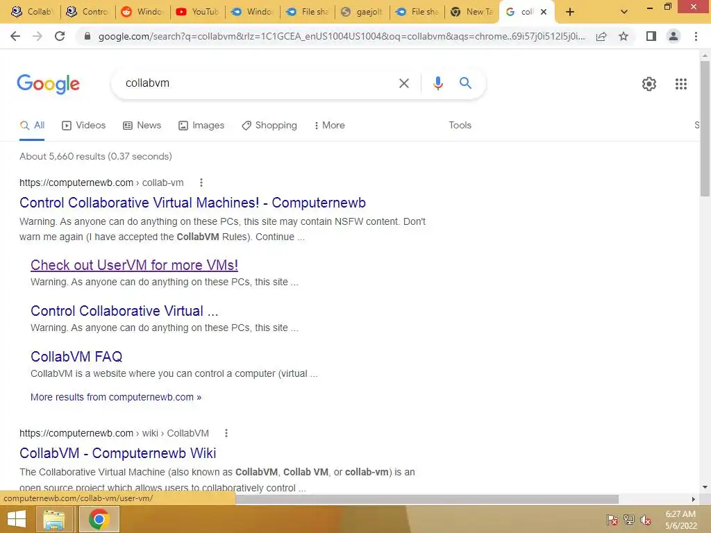Open the Chrome profile avatar

click(x=674, y=36)
